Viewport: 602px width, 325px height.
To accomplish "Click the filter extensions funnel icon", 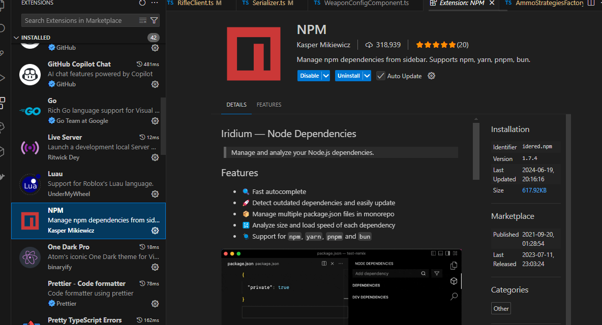I will click(155, 20).
